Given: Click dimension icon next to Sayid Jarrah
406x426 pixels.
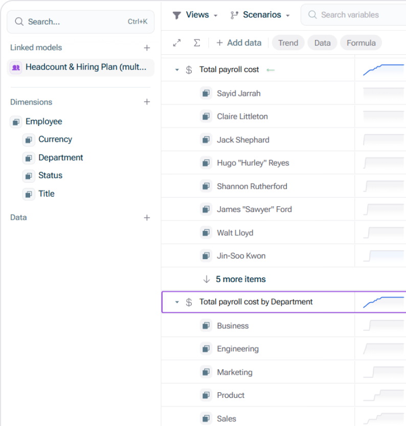Looking at the screenshot, I should [x=206, y=93].
